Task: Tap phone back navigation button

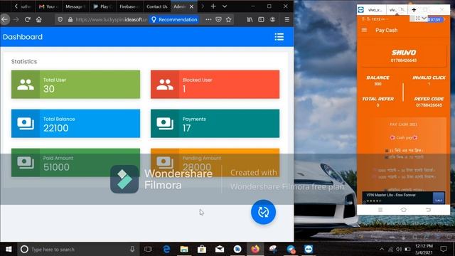Action: pyautogui.click(x=428, y=210)
